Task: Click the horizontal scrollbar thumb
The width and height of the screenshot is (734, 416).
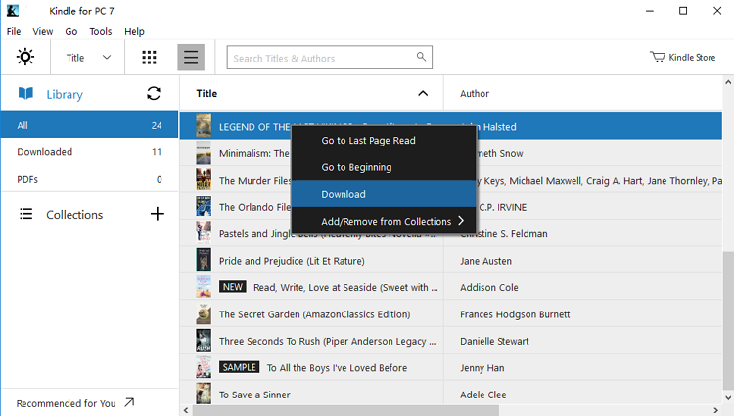Action: pos(345,410)
